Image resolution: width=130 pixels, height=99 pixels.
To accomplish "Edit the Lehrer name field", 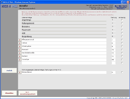I will pyautogui.click(x=64, y=43).
